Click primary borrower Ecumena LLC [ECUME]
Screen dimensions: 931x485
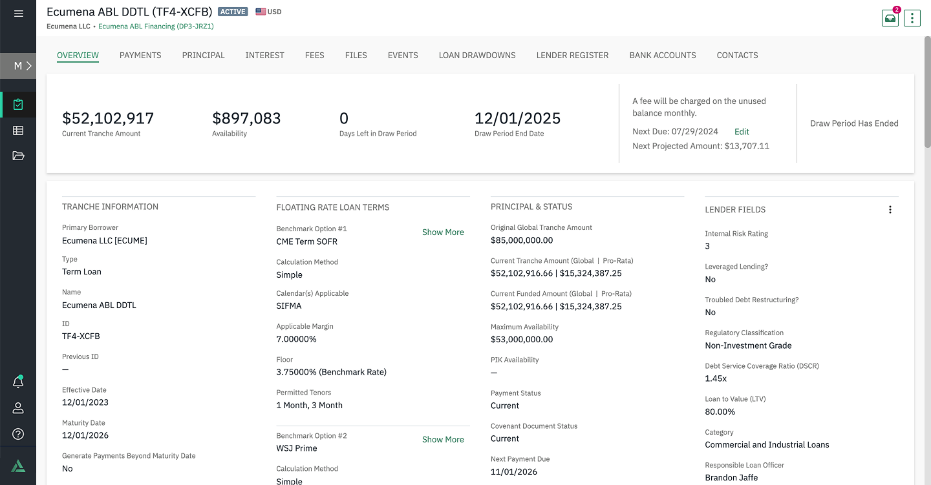(x=105, y=241)
